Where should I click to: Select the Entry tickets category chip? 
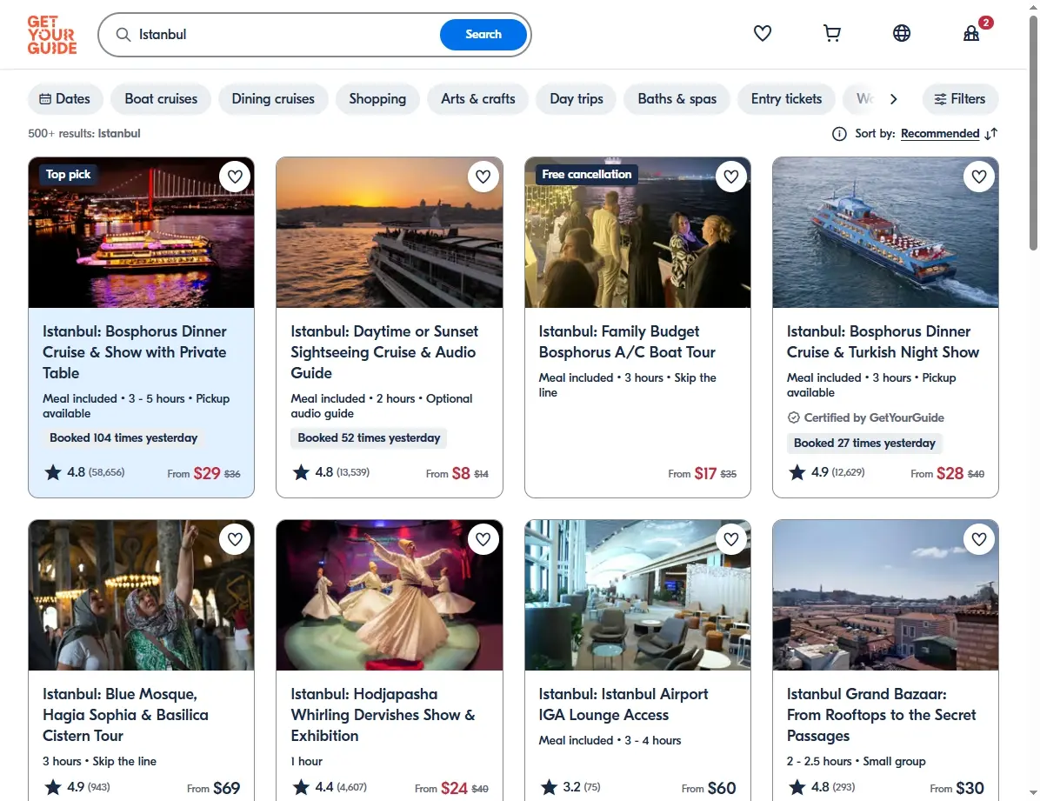787,99
